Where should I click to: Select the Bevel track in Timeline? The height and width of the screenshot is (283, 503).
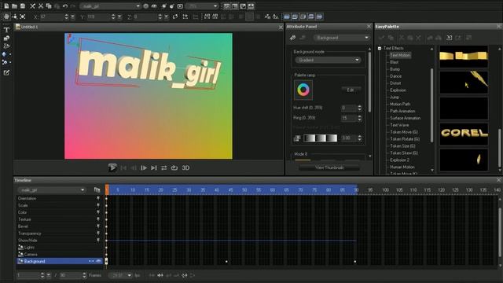click(x=59, y=226)
